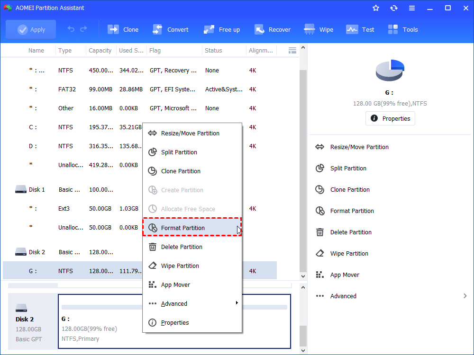
Task: Click Wipe Partition in right panel
Action: click(x=342, y=254)
